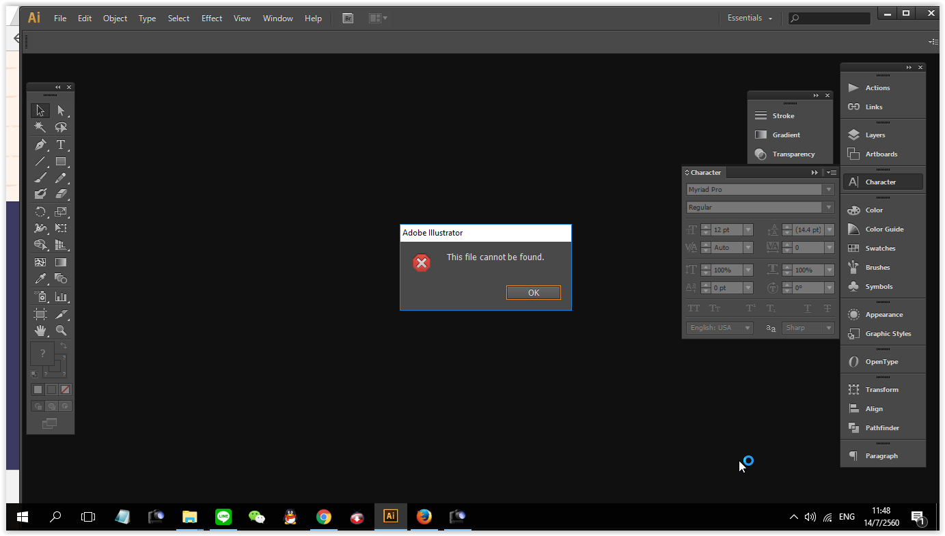
Task: Select the Magic Wand tool
Action: click(40, 127)
